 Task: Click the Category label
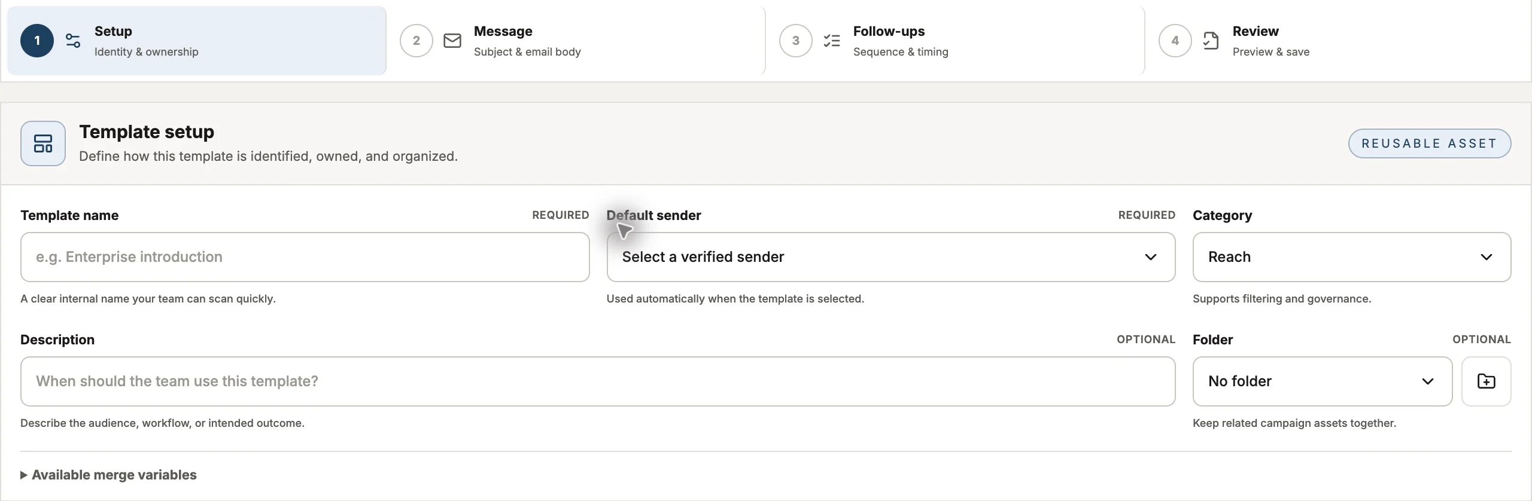(1222, 215)
